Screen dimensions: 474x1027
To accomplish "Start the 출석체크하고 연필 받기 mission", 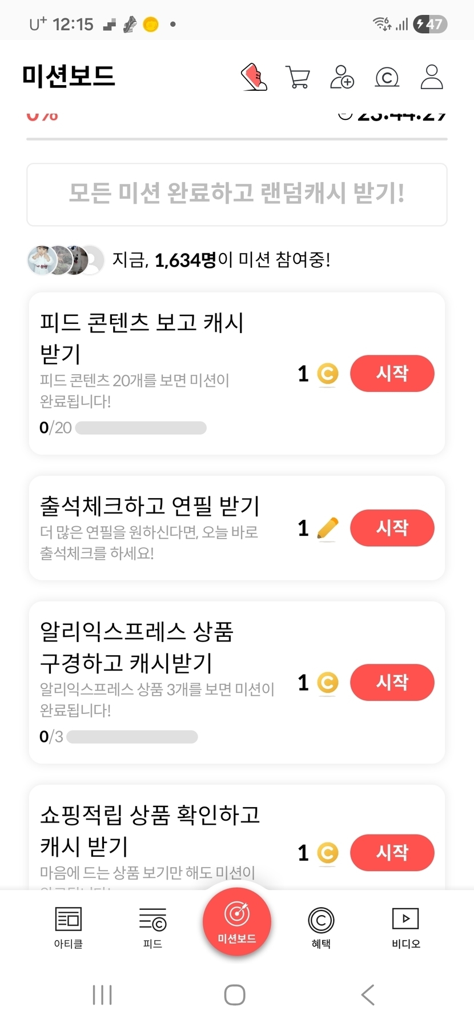I will (392, 528).
